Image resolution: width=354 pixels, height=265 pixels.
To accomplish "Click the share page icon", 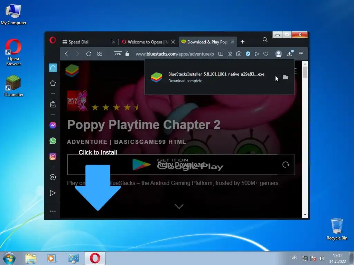I will 230,54.
